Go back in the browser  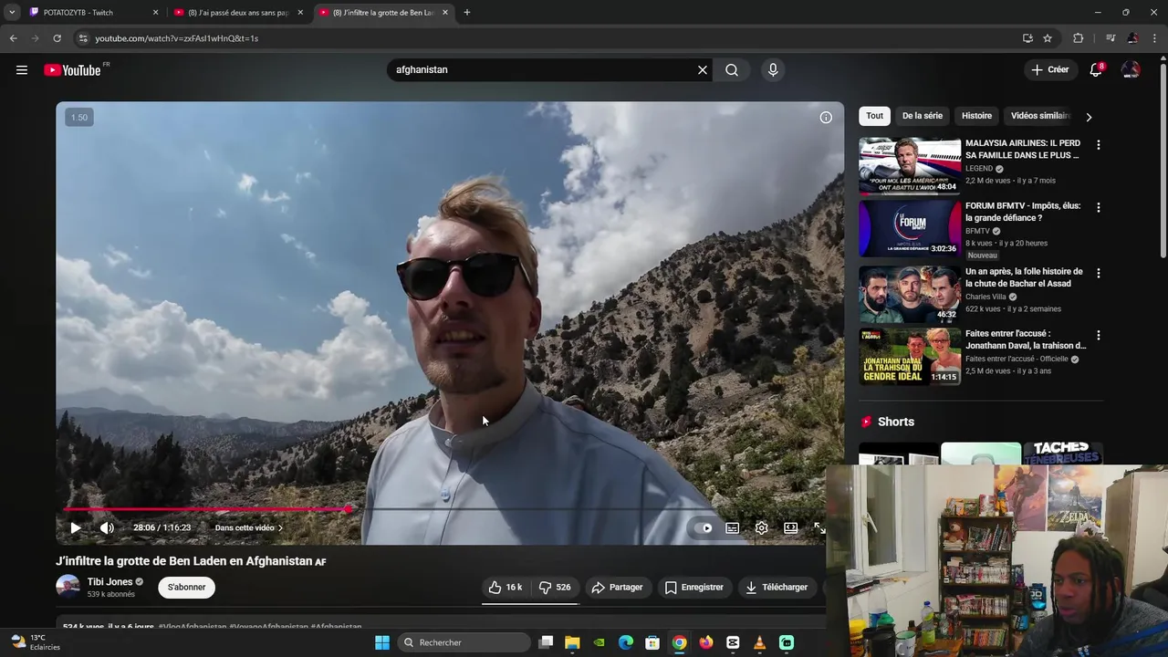[13, 38]
